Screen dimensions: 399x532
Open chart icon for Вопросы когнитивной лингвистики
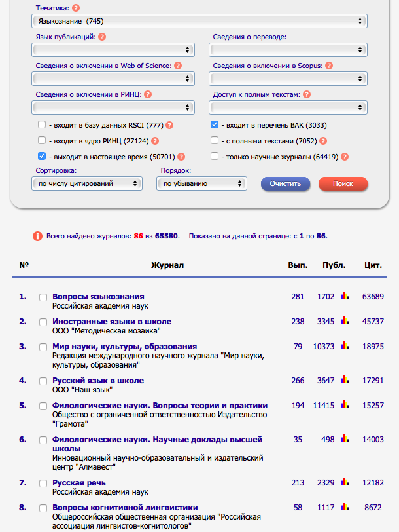[345, 507]
